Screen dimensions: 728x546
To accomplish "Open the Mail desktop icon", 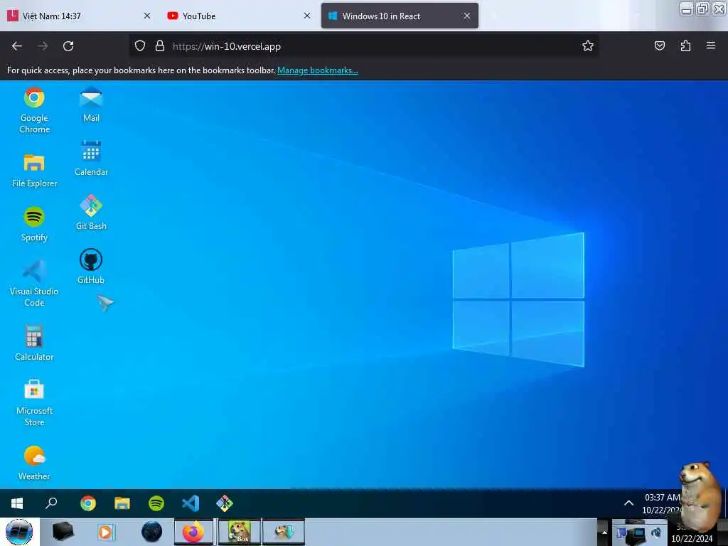I will [x=91, y=105].
